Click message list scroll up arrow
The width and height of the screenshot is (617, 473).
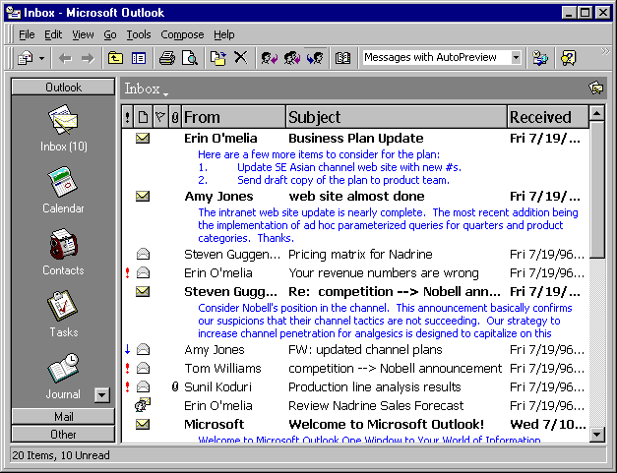point(597,113)
